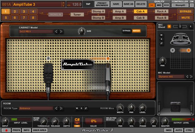Select next room type arrow

click(x=61, y=108)
